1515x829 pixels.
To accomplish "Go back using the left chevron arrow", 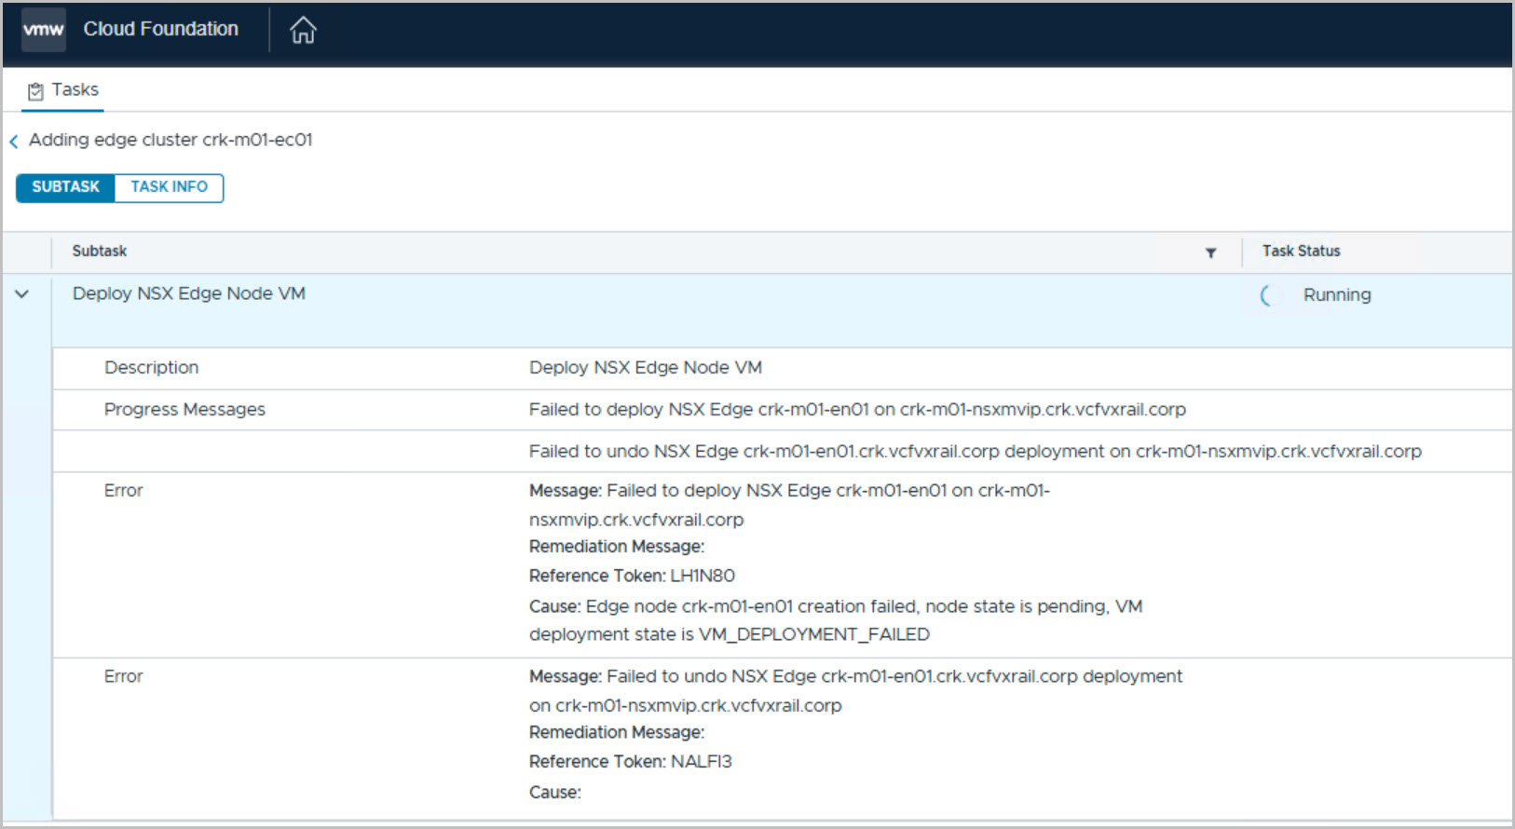I will point(14,142).
